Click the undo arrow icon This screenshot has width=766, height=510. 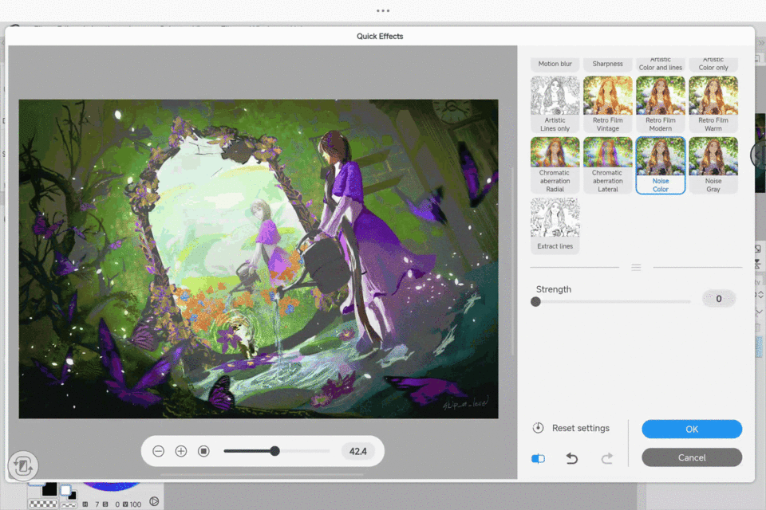(572, 458)
